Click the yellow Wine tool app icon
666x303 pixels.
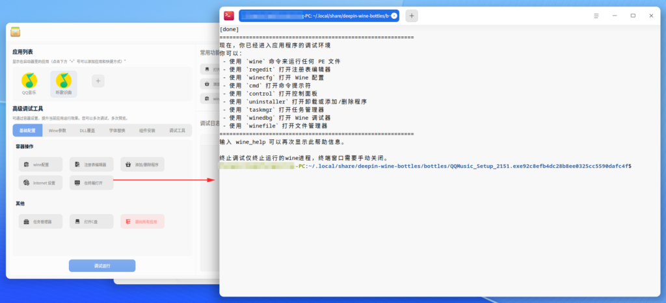(x=16, y=32)
